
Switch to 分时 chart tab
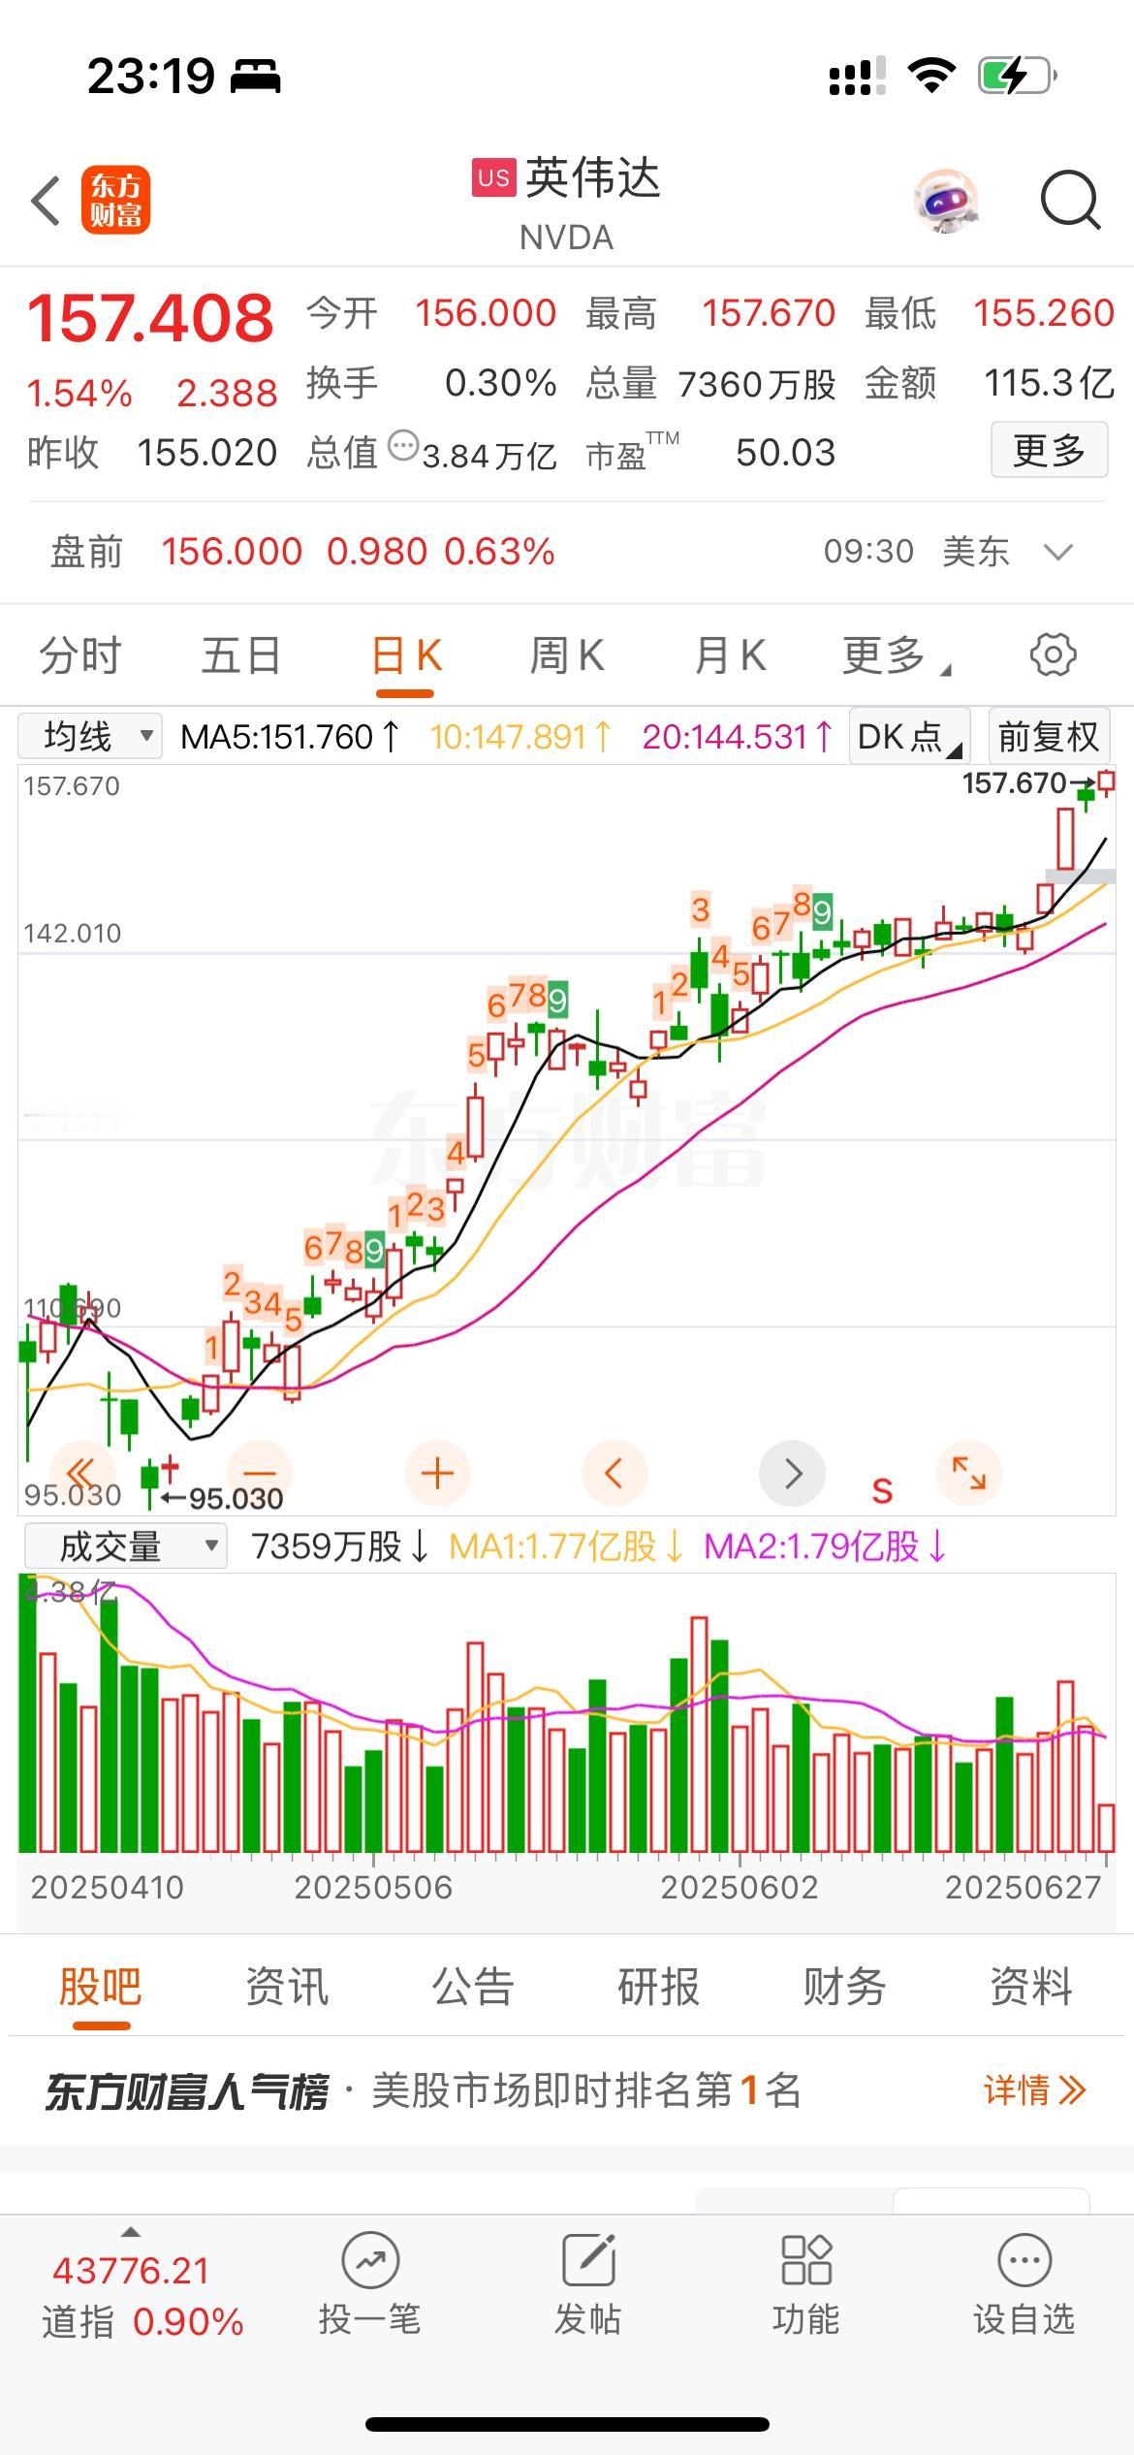79,655
